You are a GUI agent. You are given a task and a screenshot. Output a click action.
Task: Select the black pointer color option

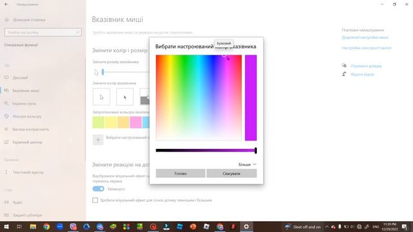point(125,97)
